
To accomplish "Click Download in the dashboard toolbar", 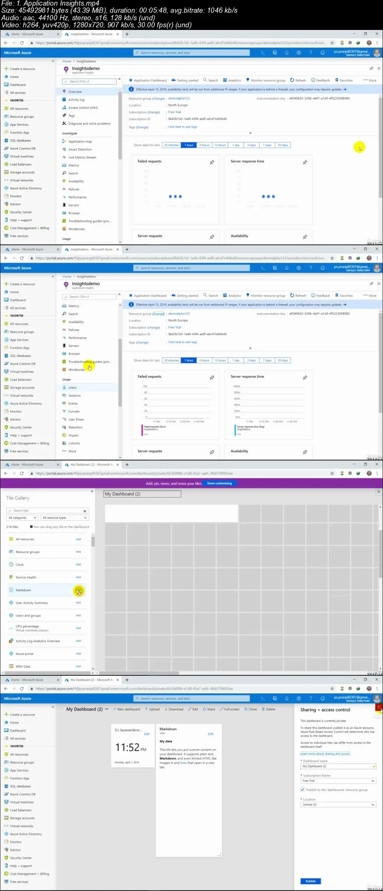I will coord(174,709).
